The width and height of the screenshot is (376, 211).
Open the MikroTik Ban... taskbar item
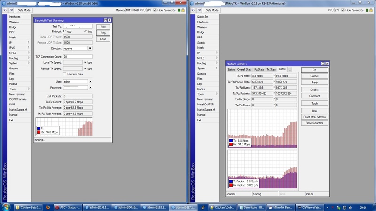point(281,207)
